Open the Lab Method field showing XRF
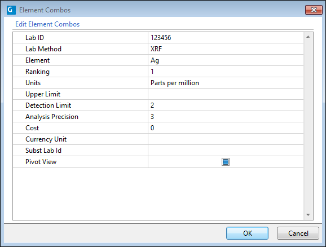Screen dimensions: 326x247 click(226, 49)
